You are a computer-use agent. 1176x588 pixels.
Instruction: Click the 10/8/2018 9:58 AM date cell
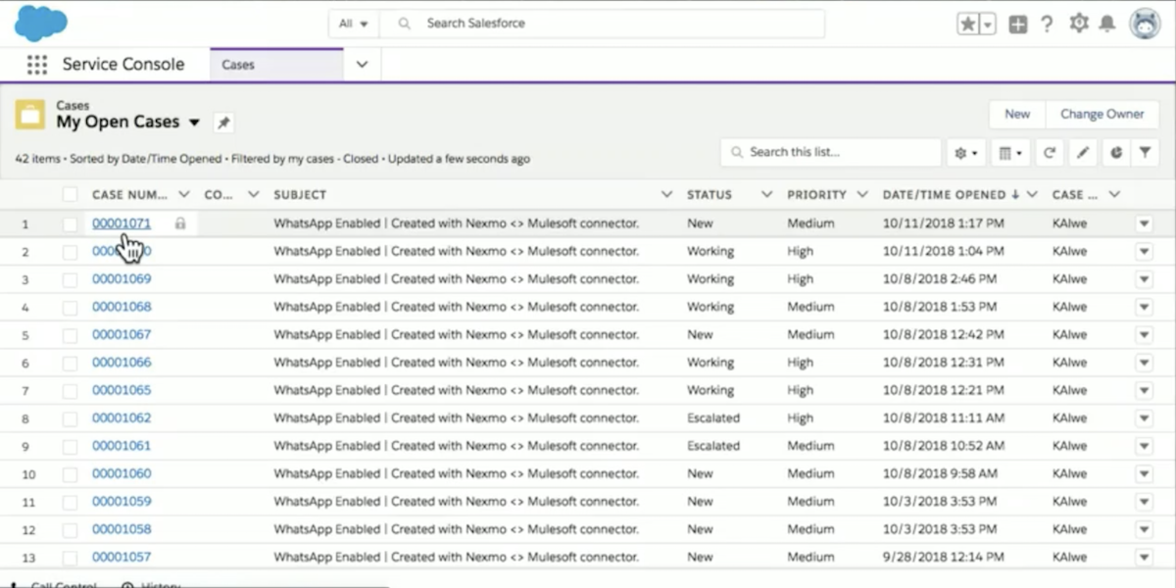939,474
